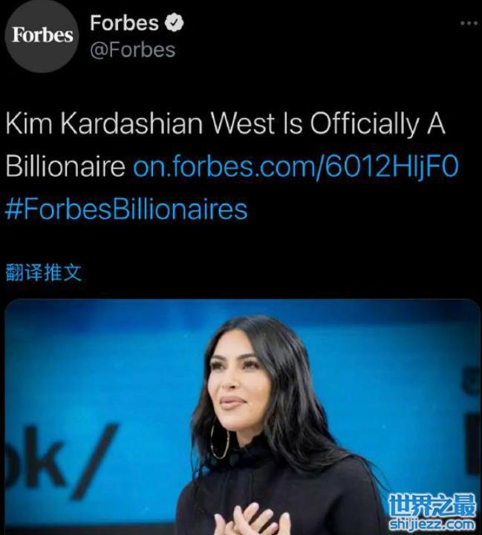
Task: Open the tweet's attached photo
Action: (x=242, y=417)
